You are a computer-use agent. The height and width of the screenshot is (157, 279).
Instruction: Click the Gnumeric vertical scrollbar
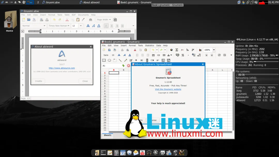pos(233,100)
